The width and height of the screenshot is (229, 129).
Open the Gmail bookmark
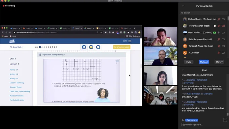(13, 36)
